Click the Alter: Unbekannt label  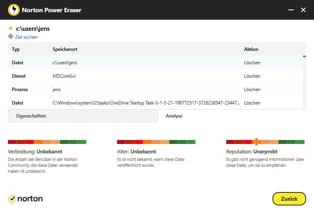(x=136, y=151)
